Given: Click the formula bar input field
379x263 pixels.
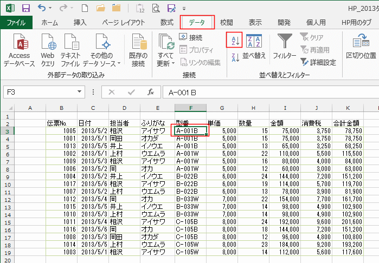Looking at the screenshot, I should pos(266,93).
